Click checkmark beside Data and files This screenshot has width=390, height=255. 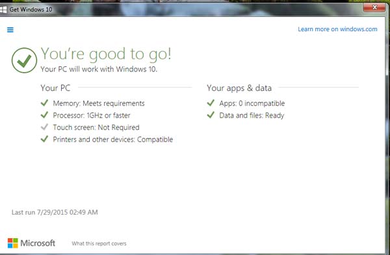click(211, 115)
